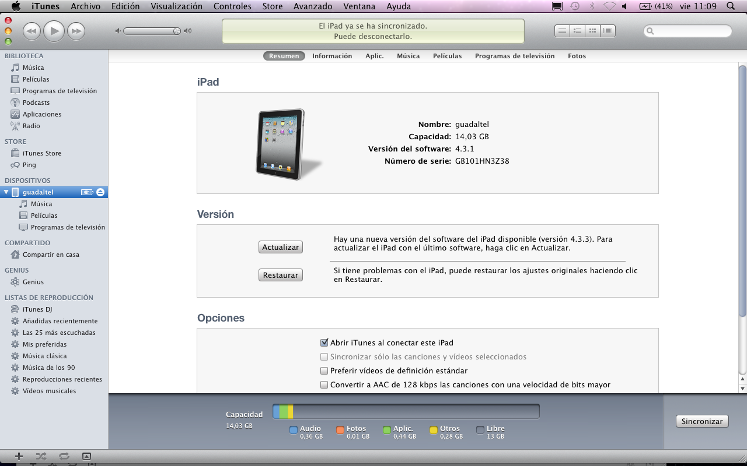Switch to the Aplic. tab

point(375,56)
